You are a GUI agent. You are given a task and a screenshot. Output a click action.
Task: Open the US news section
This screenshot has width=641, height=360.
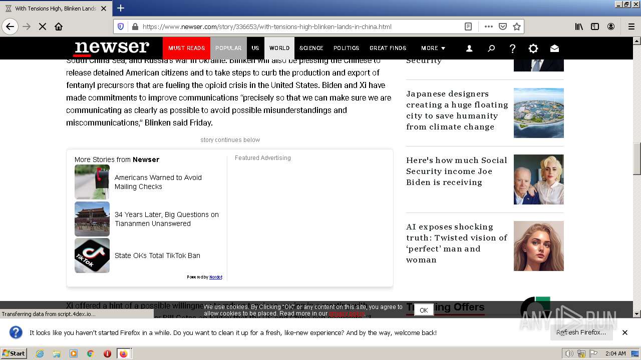(255, 48)
